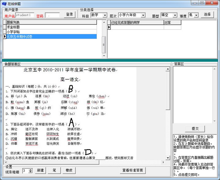220x180 pixels.
Task: Click the 用户名 input field
Action: (x=25, y=15)
